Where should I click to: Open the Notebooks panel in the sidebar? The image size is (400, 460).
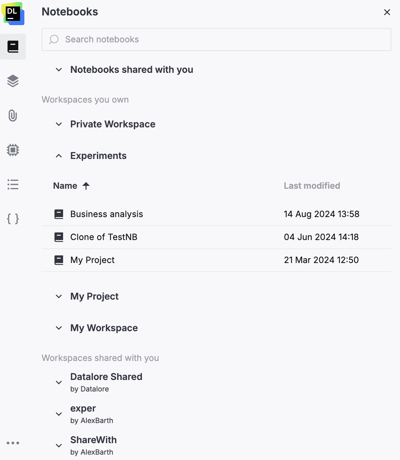pyautogui.click(x=13, y=46)
